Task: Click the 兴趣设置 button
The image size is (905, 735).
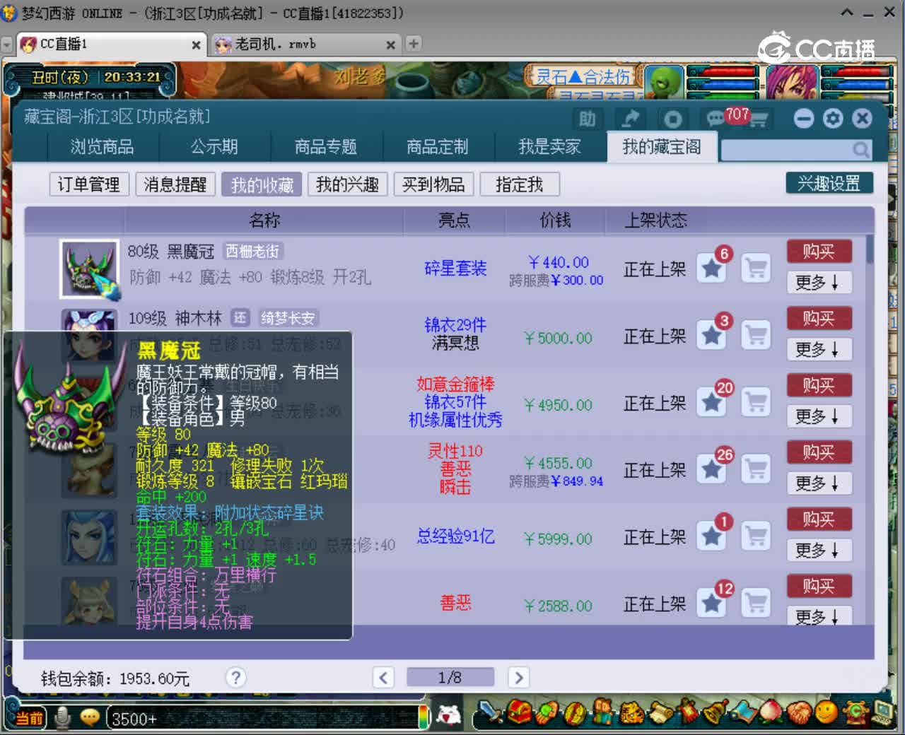Action: tap(829, 183)
